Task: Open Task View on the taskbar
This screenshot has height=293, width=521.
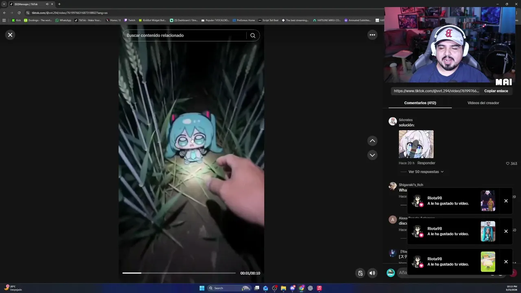Action: 257,288
